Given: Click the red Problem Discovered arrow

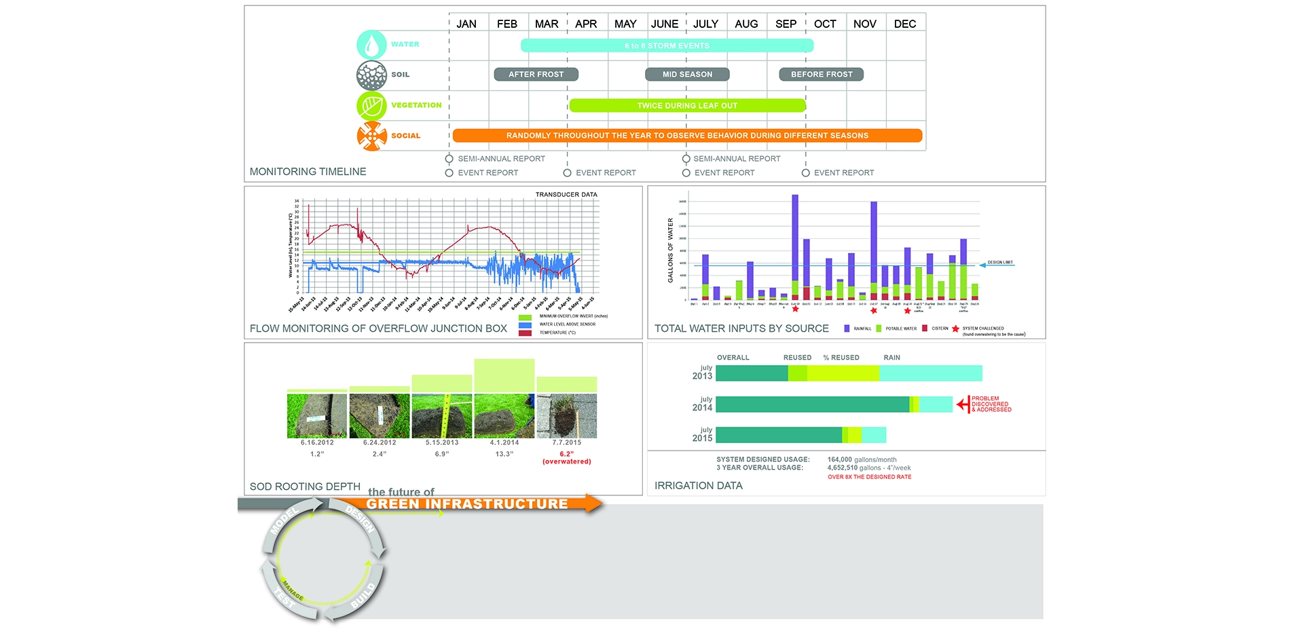Looking at the screenshot, I should point(963,404).
